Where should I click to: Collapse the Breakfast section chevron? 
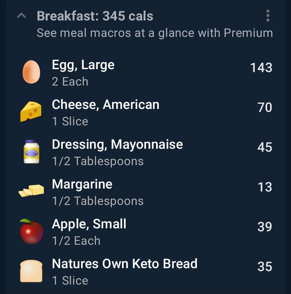[x=21, y=16]
